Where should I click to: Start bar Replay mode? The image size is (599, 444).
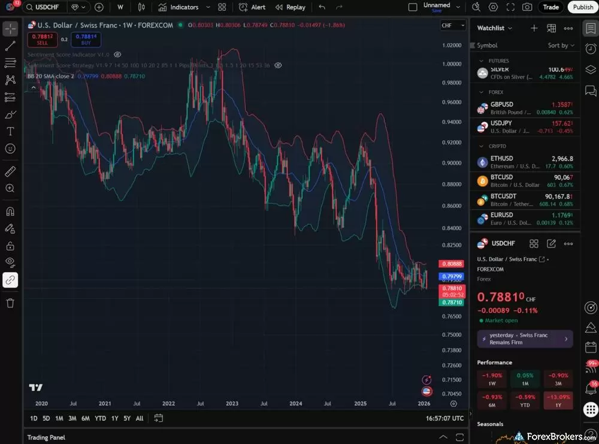(291, 7)
